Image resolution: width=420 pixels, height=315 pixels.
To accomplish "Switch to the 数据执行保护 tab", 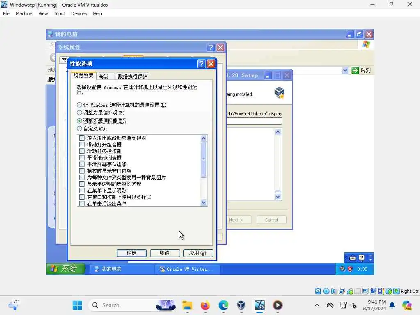I will click(x=132, y=77).
